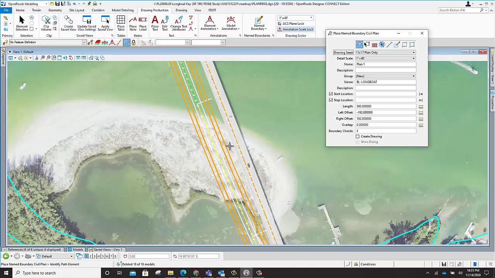Click Apply Saved View tool
This screenshot has height=278, width=495.
pos(105,23)
